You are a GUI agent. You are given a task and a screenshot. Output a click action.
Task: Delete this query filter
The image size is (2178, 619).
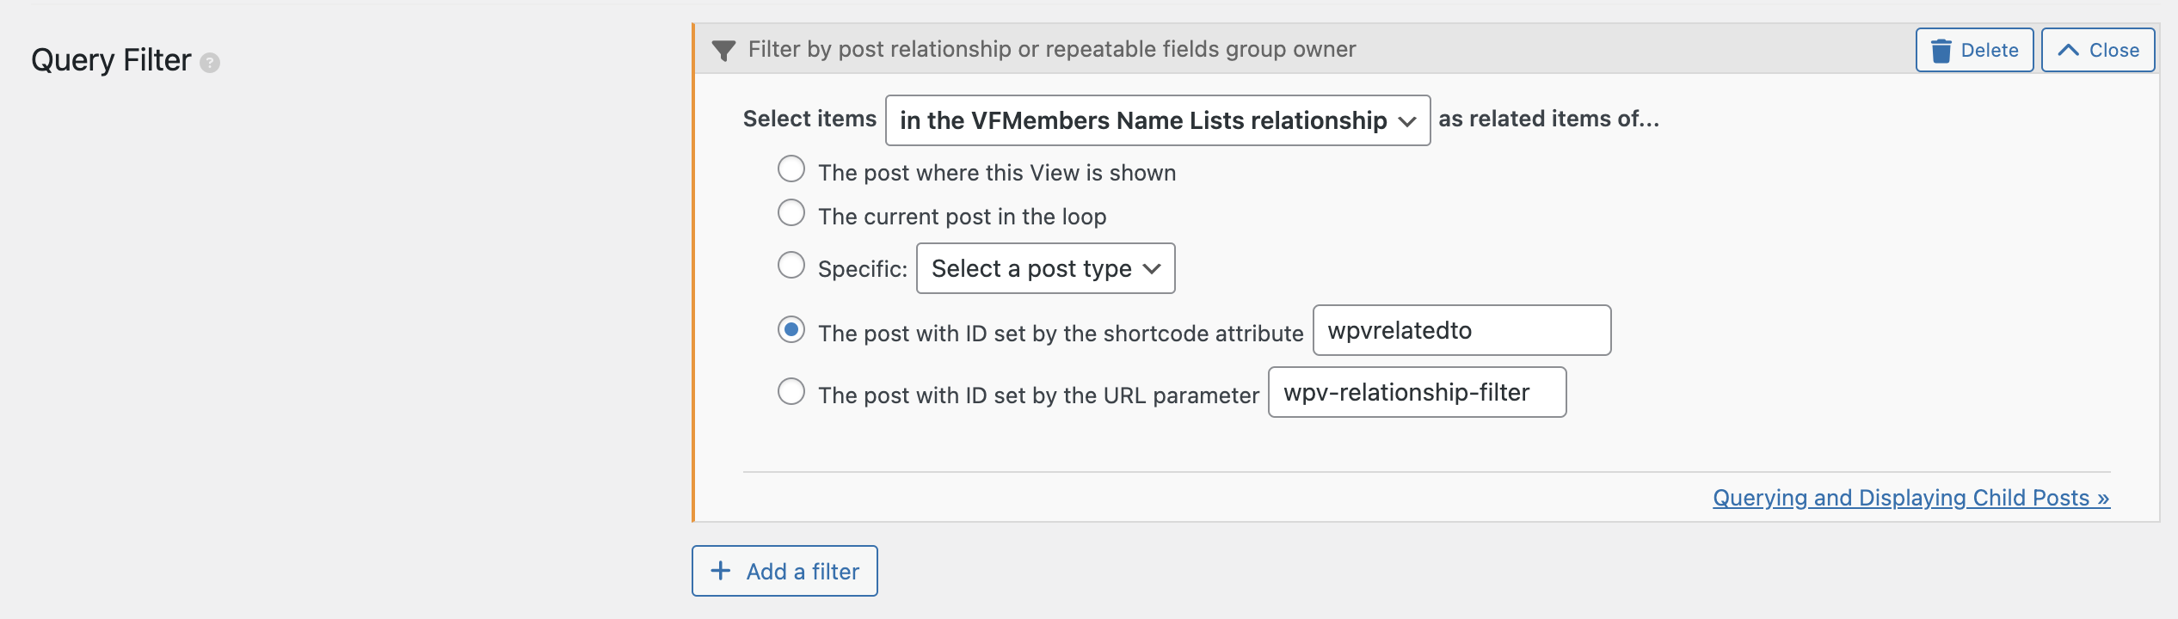[x=1975, y=50]
